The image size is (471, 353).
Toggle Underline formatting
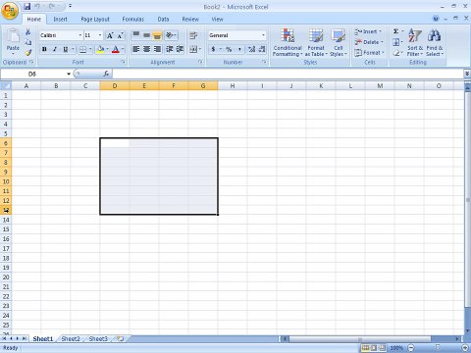(65, 49)
